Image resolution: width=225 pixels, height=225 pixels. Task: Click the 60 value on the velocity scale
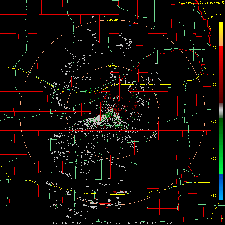pyautogui.click(x=215, y=57)
